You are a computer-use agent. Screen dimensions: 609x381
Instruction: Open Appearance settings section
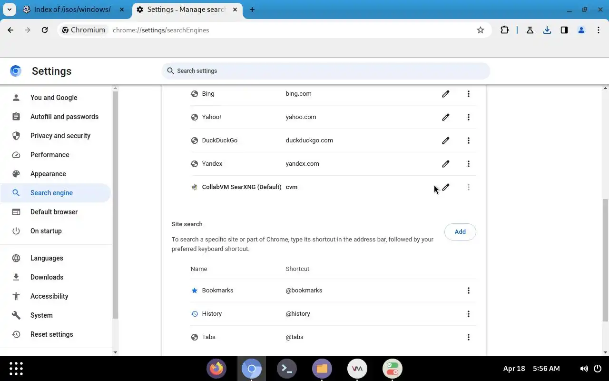(56, 174)
